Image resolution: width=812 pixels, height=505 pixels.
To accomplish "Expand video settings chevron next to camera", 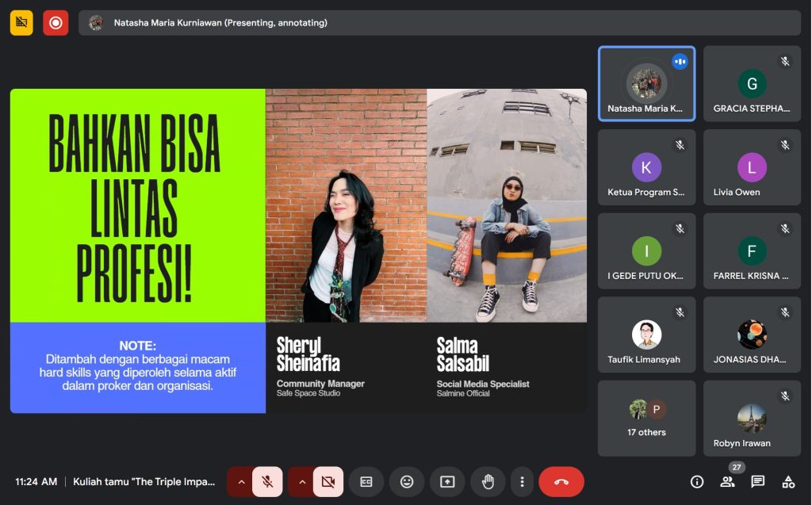I will (x=302, y=482).
